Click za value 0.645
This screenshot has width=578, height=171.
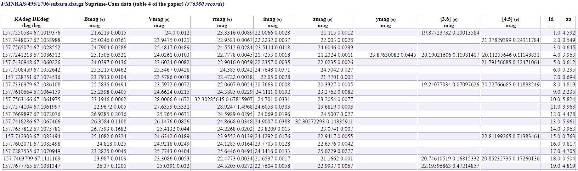point(568,48)
